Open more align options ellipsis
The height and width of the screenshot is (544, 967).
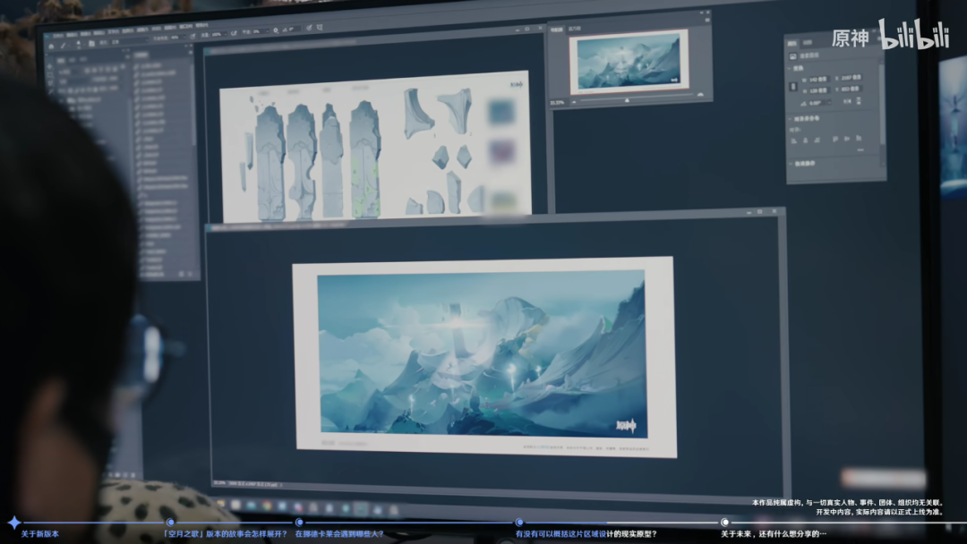click(x=860, y=149)
